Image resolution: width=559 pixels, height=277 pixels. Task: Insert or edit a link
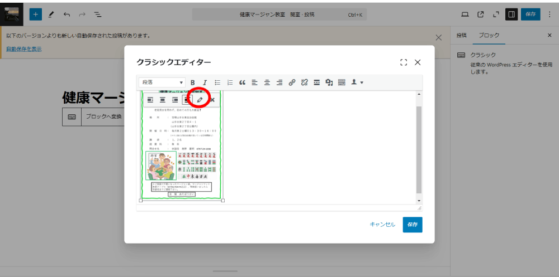(x=292, y=82)
